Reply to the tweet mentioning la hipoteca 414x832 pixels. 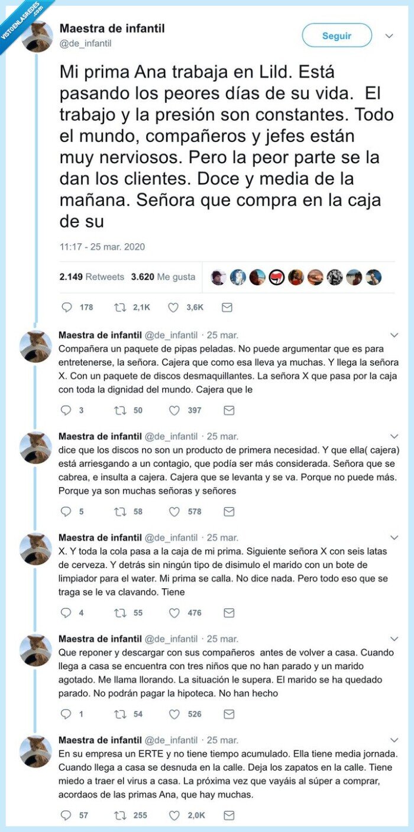(x=67, y=714)
